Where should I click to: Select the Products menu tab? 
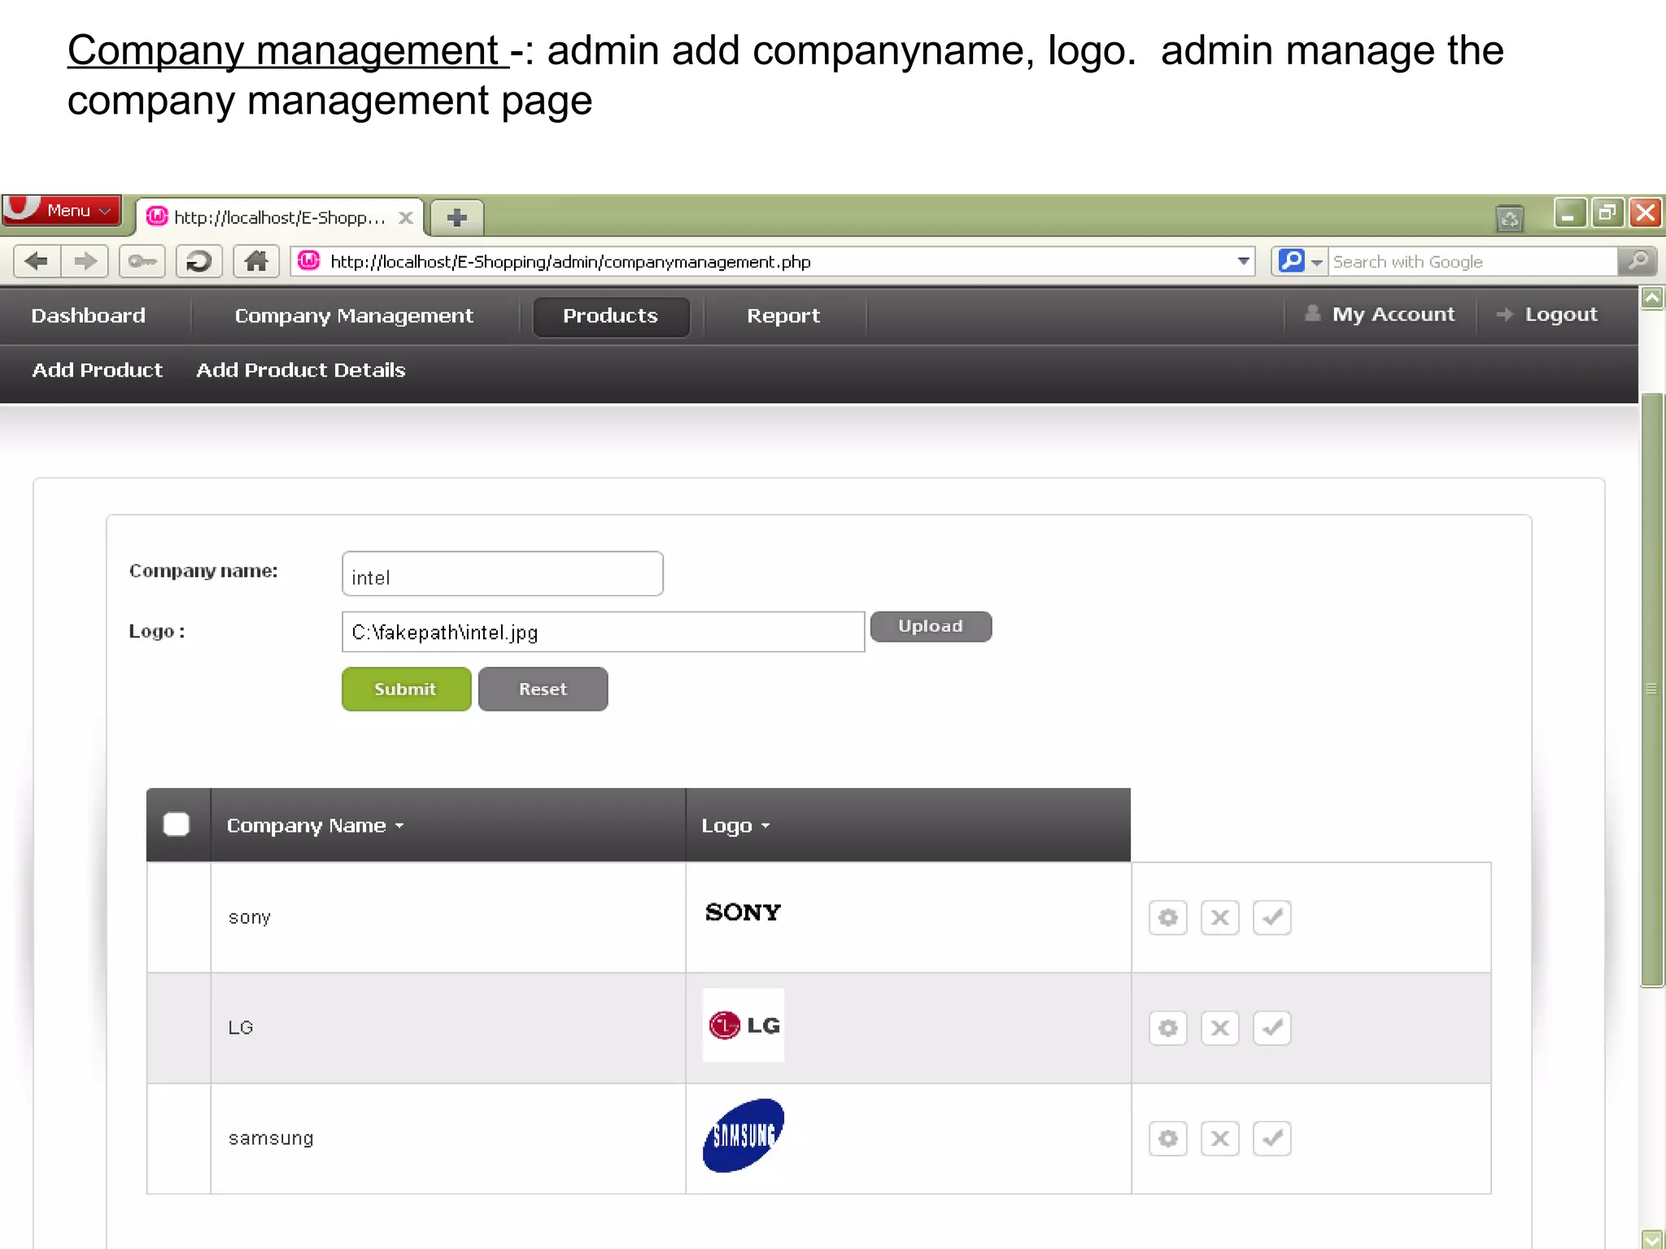[611, 316]
